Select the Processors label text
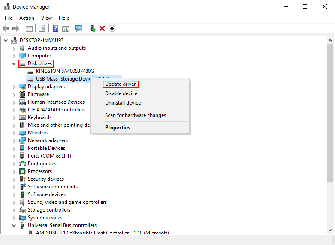The width and height of the screenshot is (335, 245). [x=40, y=171]
